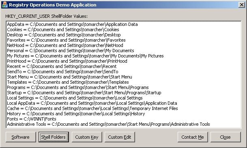Click the HKEY_CURRENT_USER ShellFolder Values label
The image size is (247, 148).
(47, 16)
